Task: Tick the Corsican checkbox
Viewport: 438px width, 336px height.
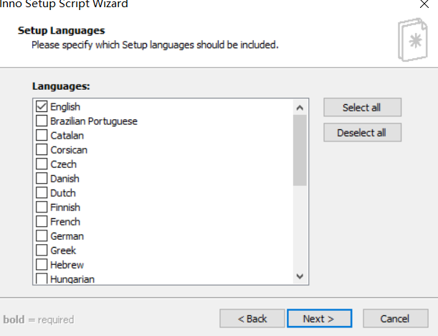Action: coord(42,149)
